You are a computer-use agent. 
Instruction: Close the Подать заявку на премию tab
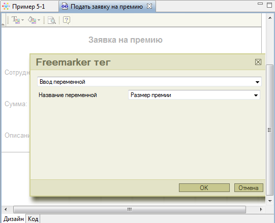tap(149, 6)
